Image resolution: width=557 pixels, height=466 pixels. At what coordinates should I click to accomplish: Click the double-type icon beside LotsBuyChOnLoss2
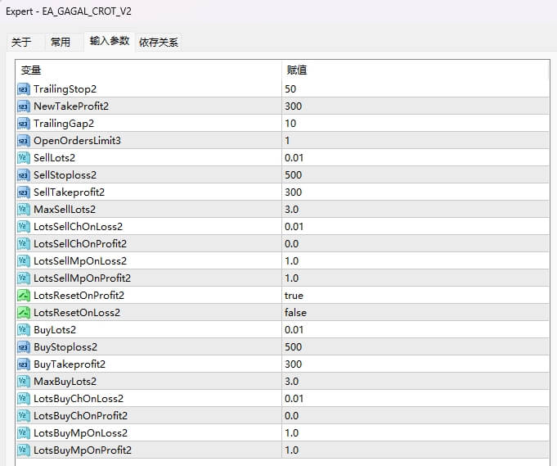coord(24,398)
